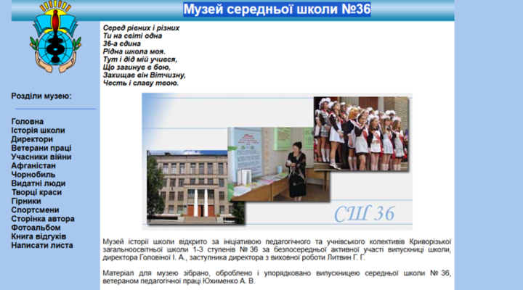Click photo of students in uniforms

(x=359, y=134)
